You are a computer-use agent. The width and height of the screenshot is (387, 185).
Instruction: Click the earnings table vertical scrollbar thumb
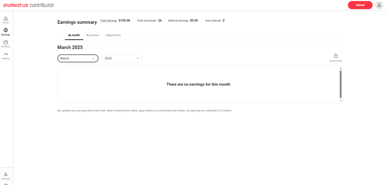point(341,84)
